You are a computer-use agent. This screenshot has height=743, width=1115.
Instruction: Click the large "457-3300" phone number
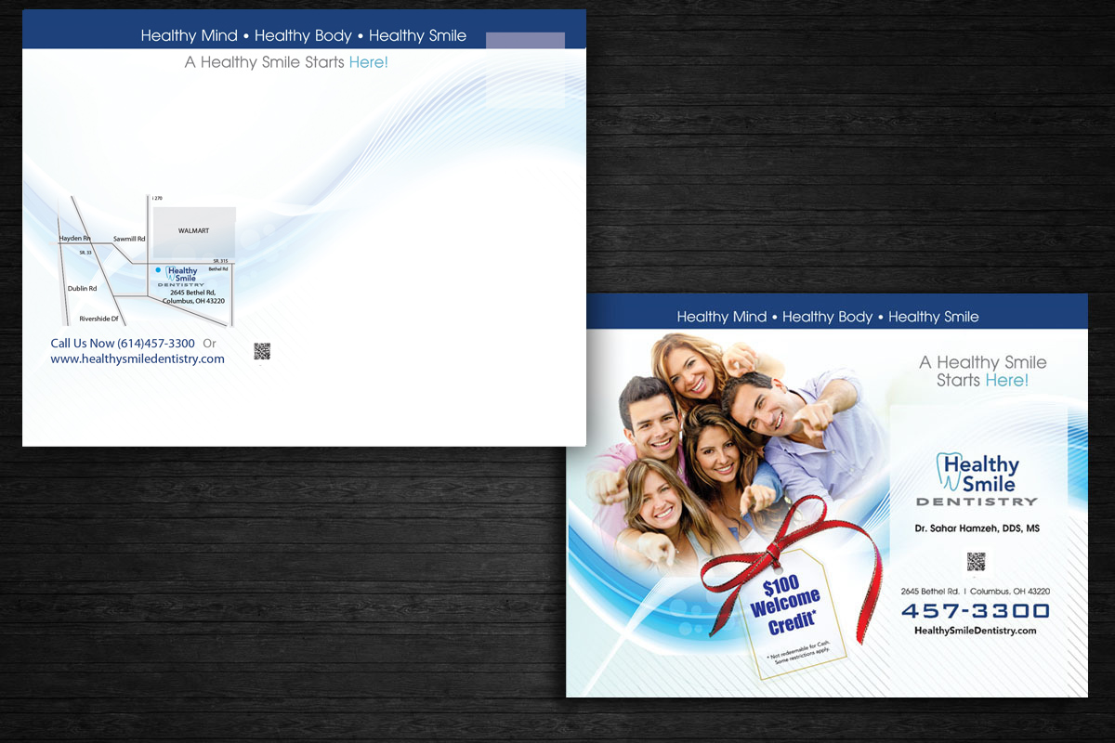pyautogui.click(x=976, y=611)
